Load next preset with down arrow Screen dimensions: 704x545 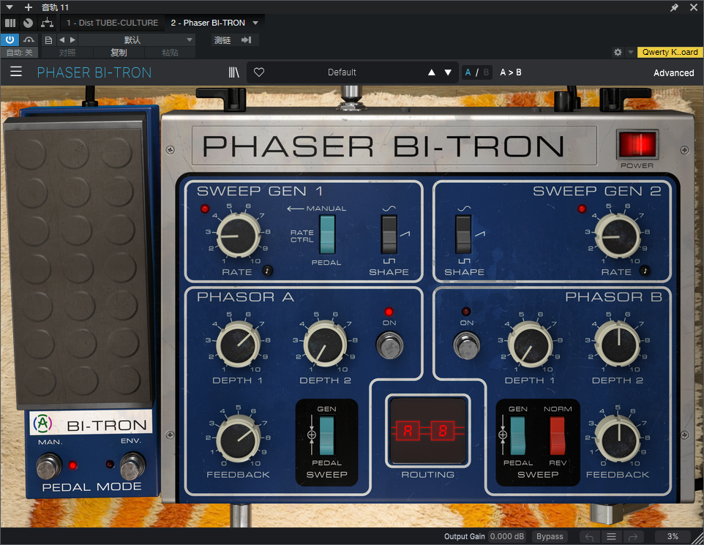[x=448, y=72]
